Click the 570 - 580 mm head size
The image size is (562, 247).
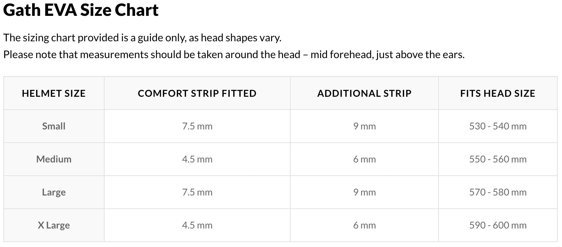click(x=497, y=192)
